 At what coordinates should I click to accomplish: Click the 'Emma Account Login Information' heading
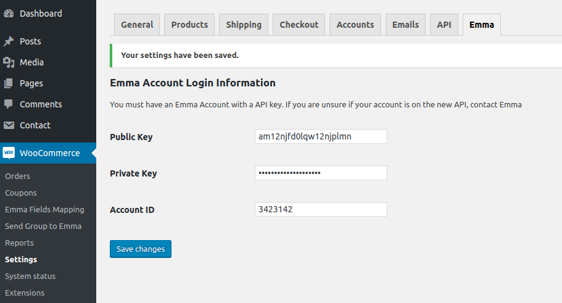[192, 83]
